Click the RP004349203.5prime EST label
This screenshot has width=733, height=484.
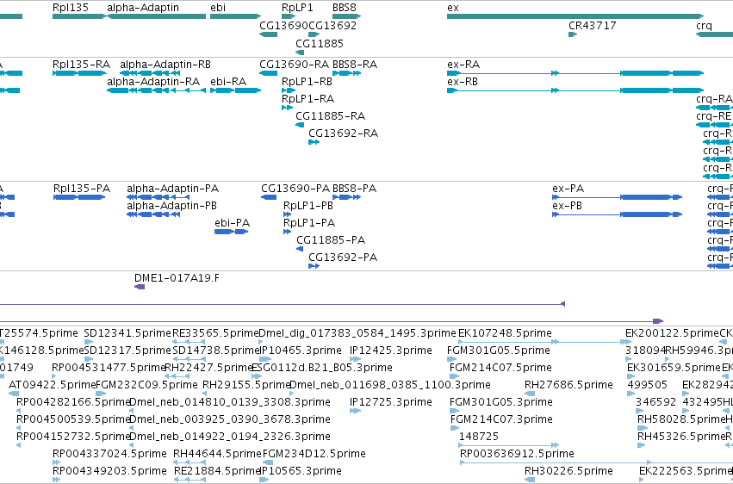coord(109,471)
